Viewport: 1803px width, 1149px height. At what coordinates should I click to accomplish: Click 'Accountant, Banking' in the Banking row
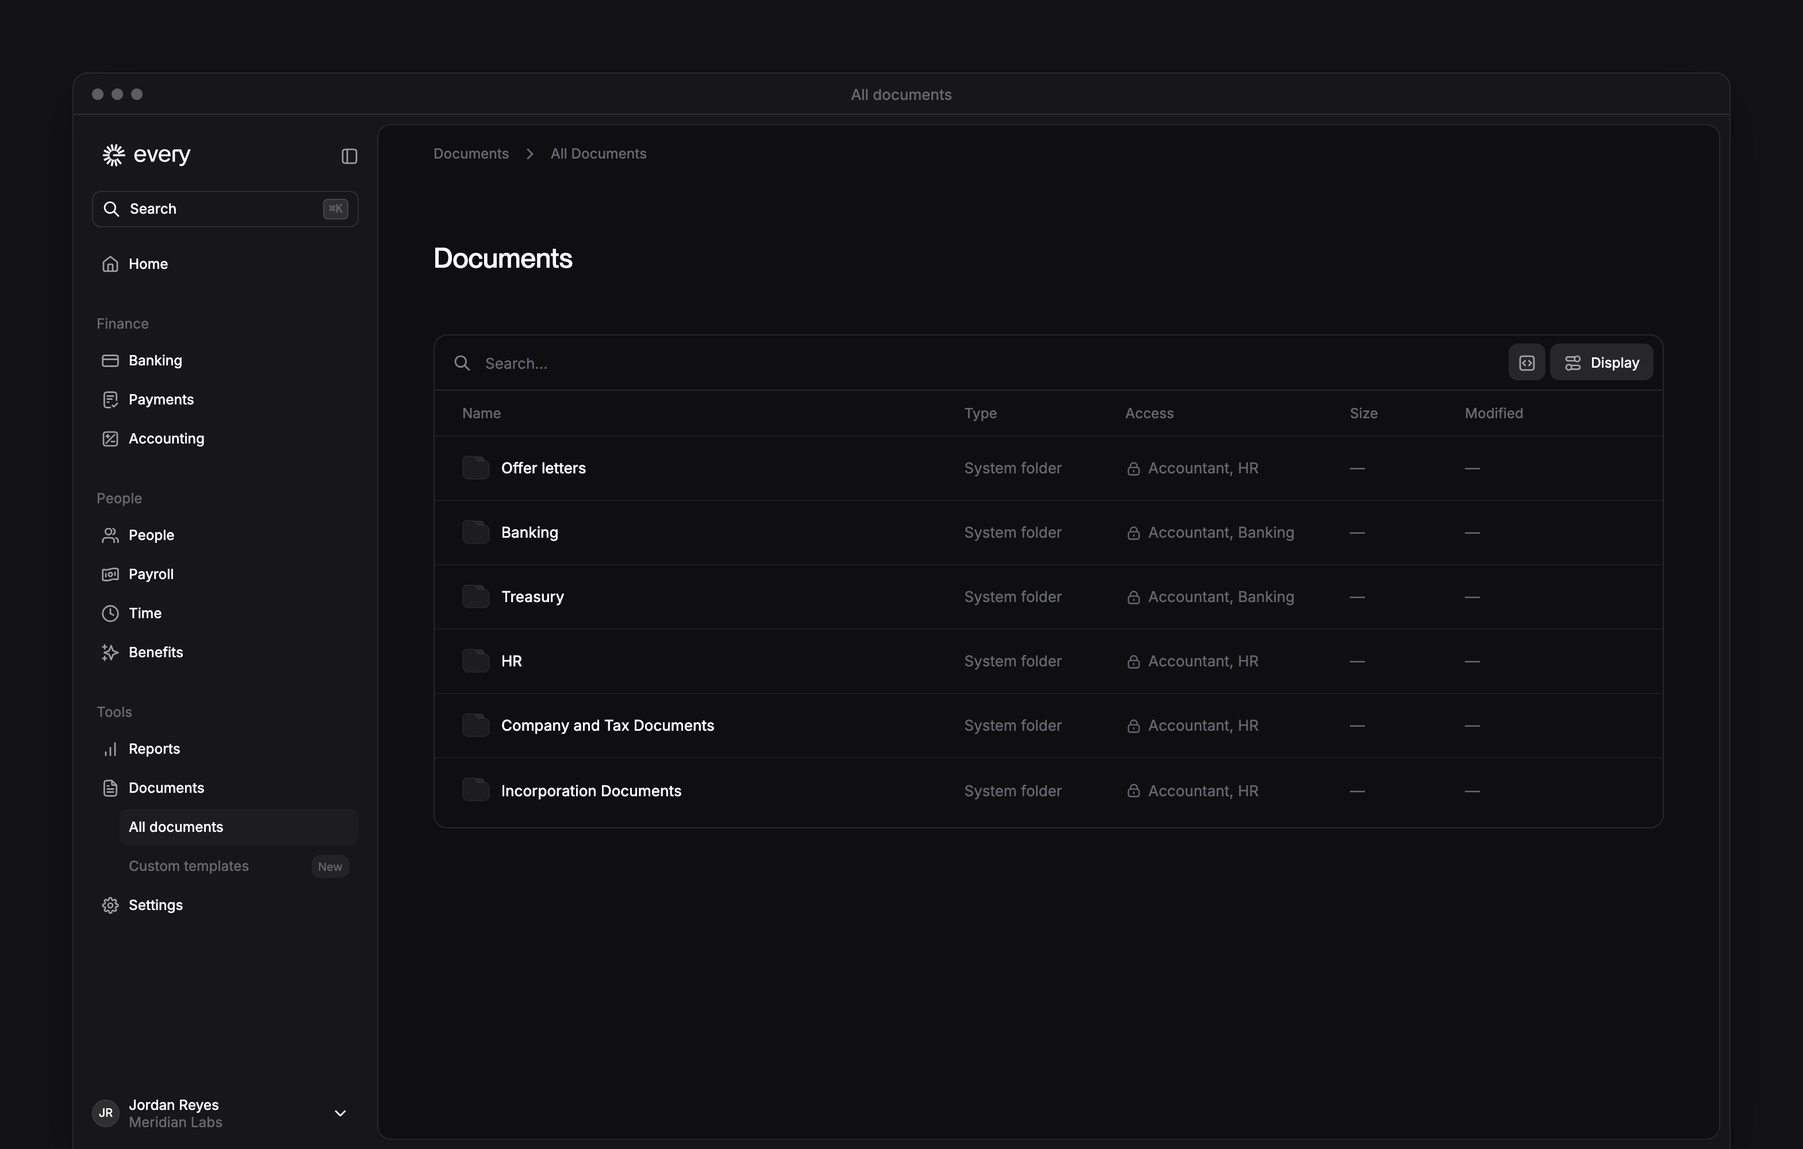tap(1221, 533)
